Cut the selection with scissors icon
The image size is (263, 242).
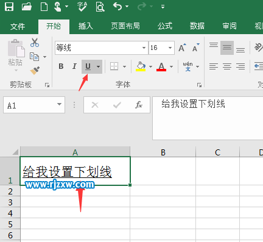(x=35, y=43)
